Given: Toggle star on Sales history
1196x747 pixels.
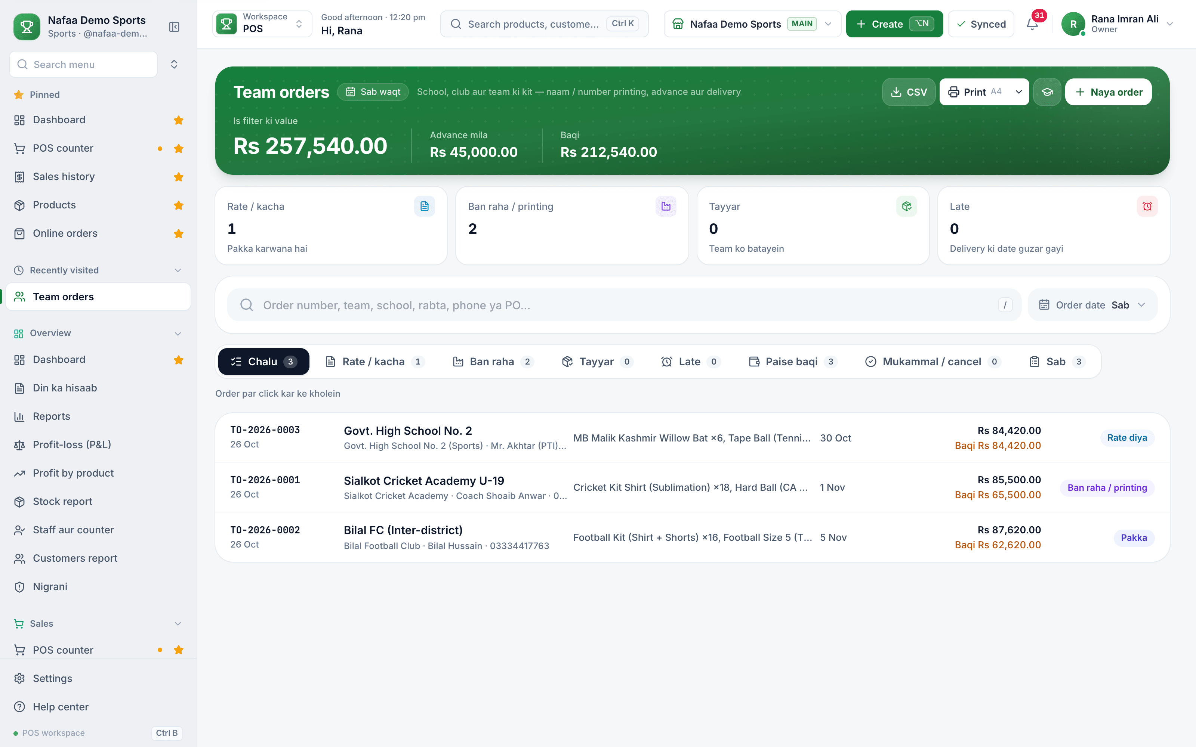Looking at the screenshot, I should [179, 177].
